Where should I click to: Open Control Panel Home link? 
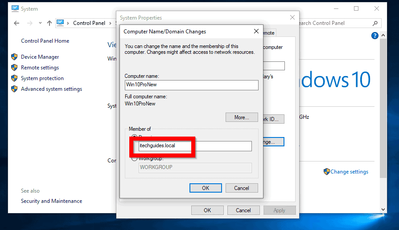(45, 41)
